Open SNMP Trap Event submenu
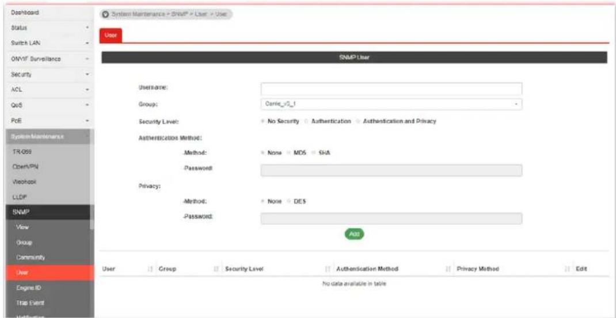 click(x=50, y=303)
